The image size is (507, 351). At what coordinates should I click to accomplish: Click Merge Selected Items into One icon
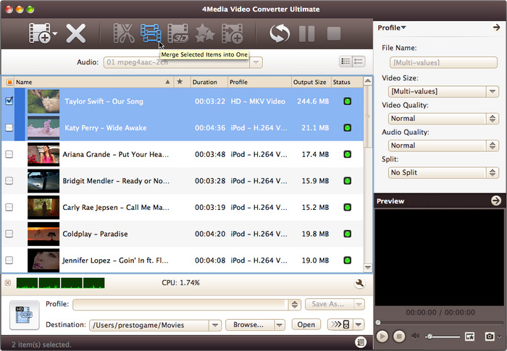151,33
